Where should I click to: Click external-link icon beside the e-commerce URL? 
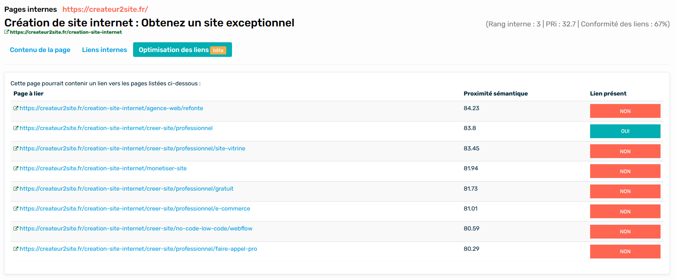[x=16, y=209]
